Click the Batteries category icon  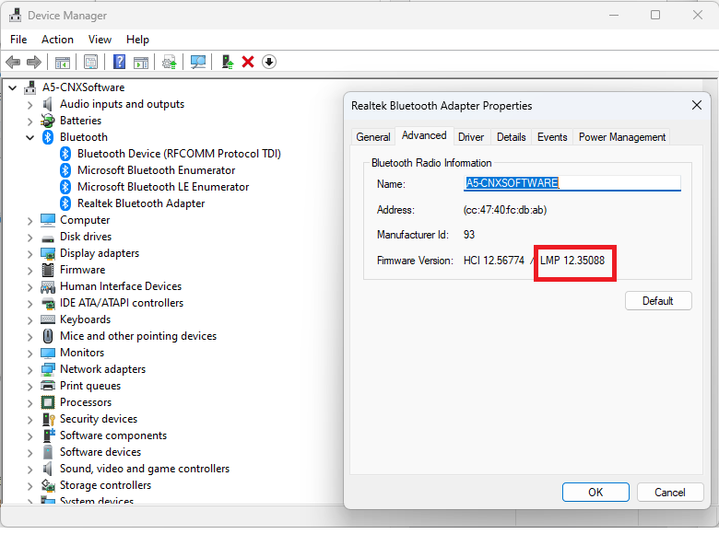[48, 121]
